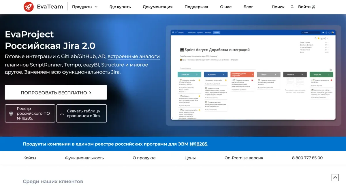Image resolution: width=346 pixels, height=192 pixels.
Task: Open the Документация page
Action: point(157,7)
